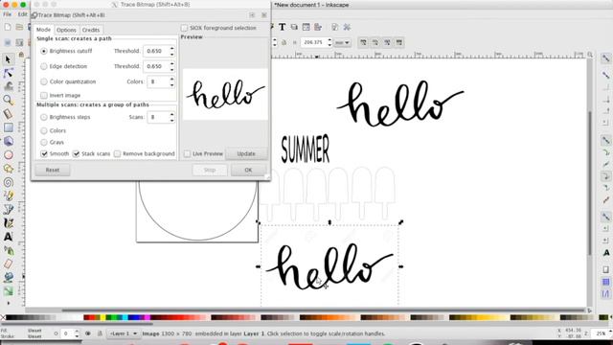Adjust opacity stepper in status bar

click(77, 333)
